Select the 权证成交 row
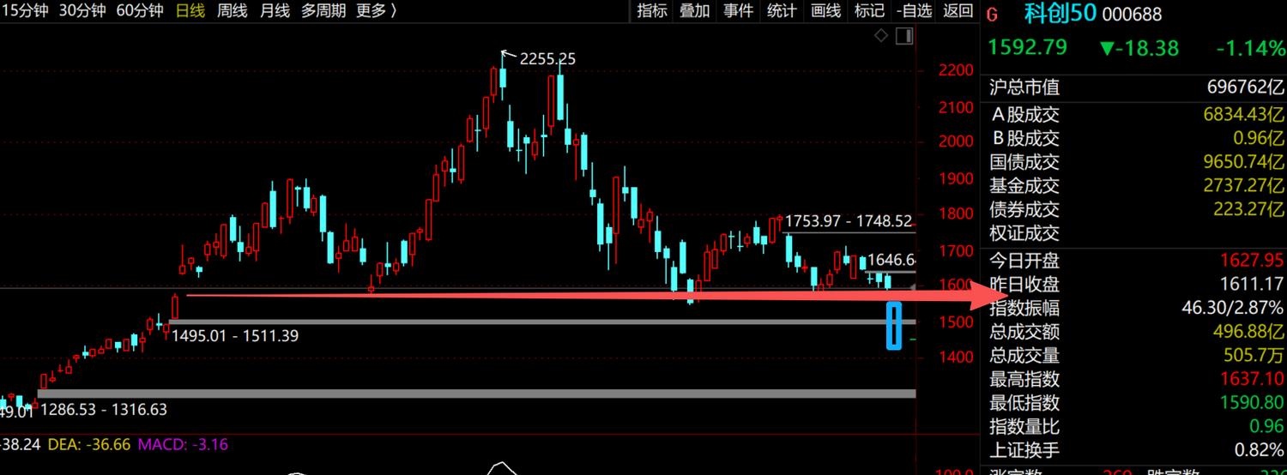This screenshot has width=1287, height=475. coord(1136,233)
